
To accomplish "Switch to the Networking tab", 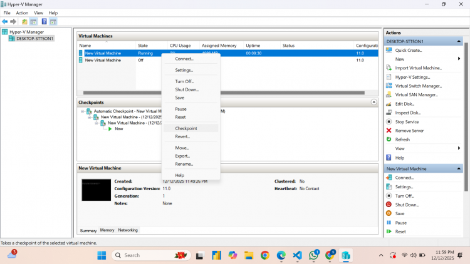I will [128, 230].
